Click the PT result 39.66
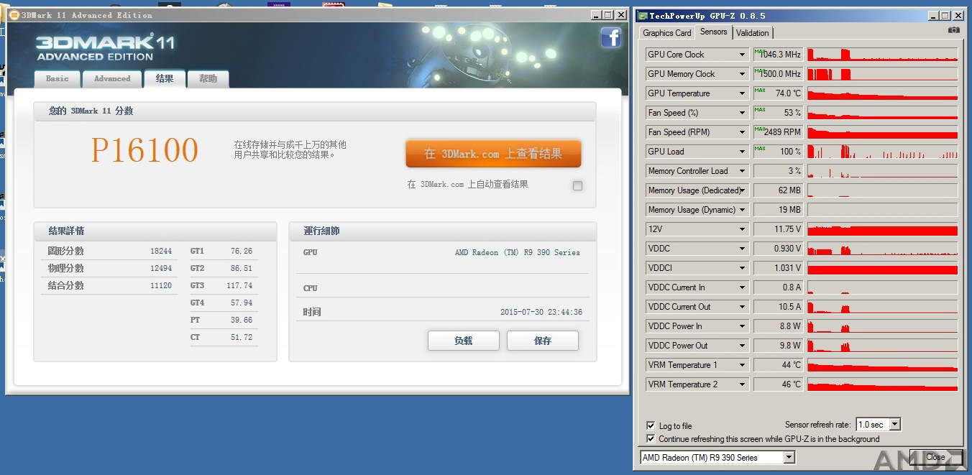Viewport: 972px width, 475px height. [242, 320]
